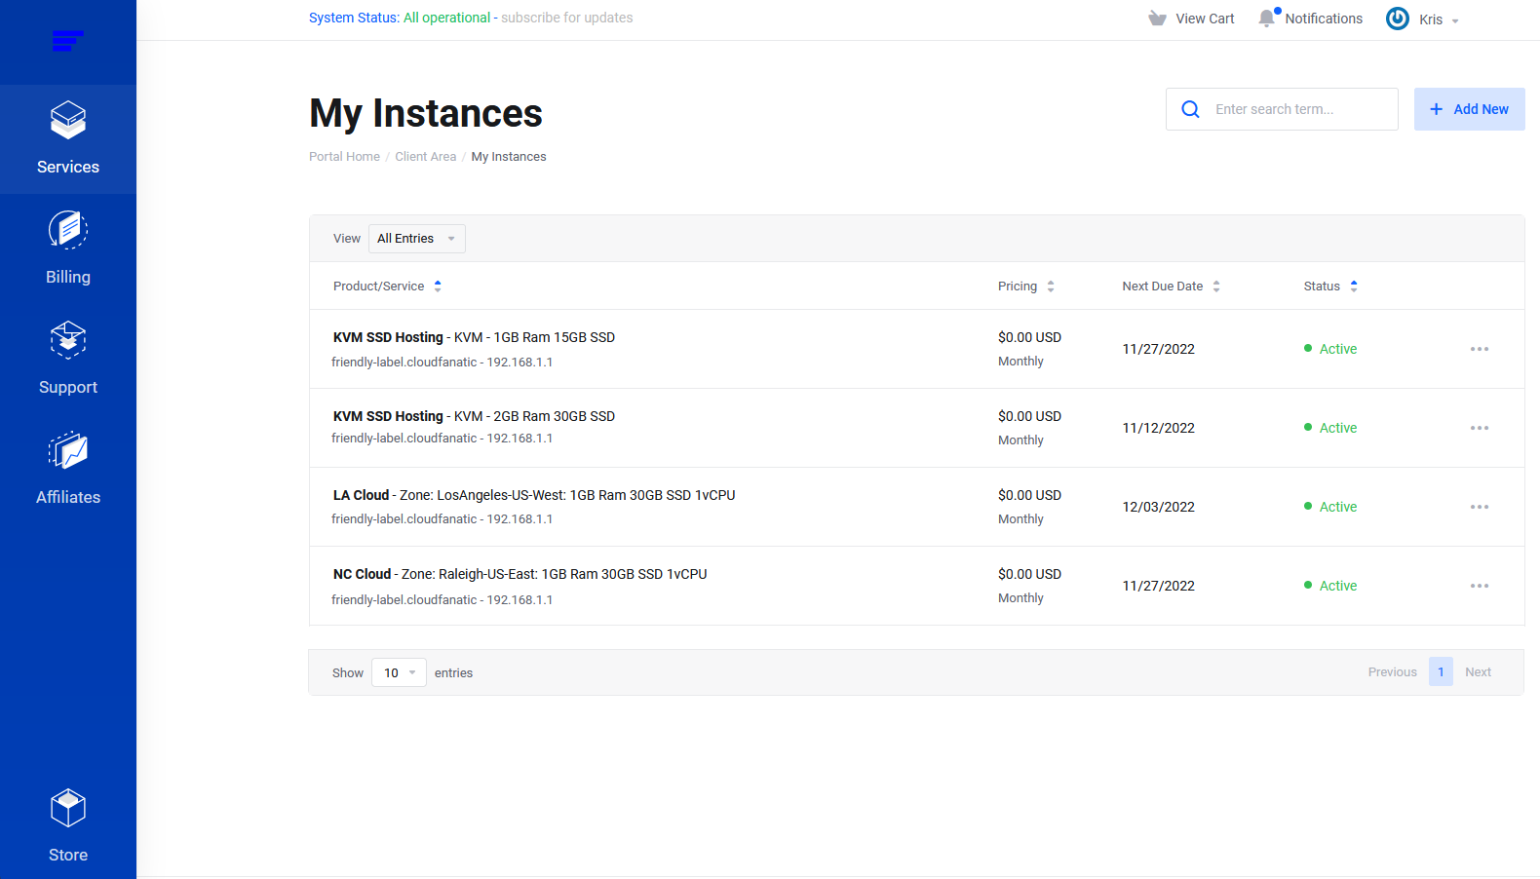This screenshot has height=879, width=1540.
Task: Click the Notifications bell icon
Action: pyautogui.click(x=1267, y=18)
